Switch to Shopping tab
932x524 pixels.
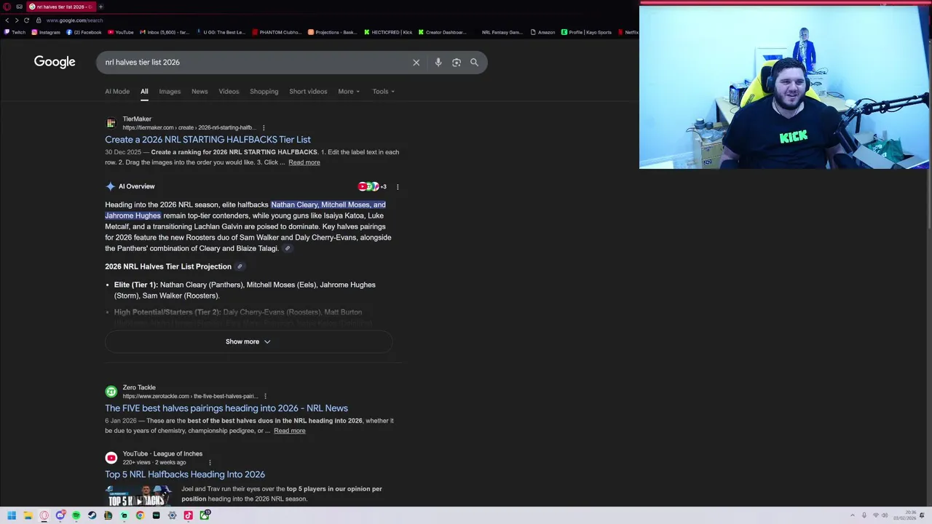(x=264, y=92)
